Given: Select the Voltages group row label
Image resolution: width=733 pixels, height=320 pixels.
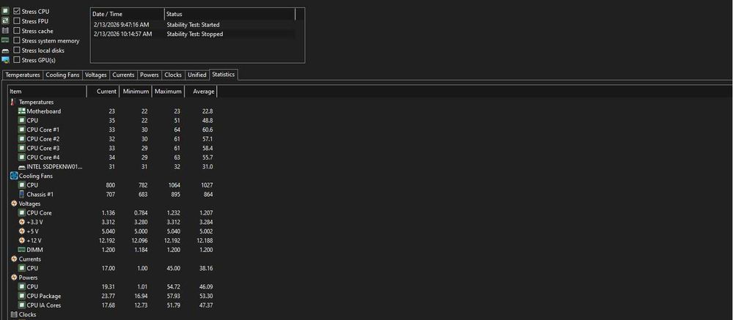Looking at the screenshot, I should point(29,204).
